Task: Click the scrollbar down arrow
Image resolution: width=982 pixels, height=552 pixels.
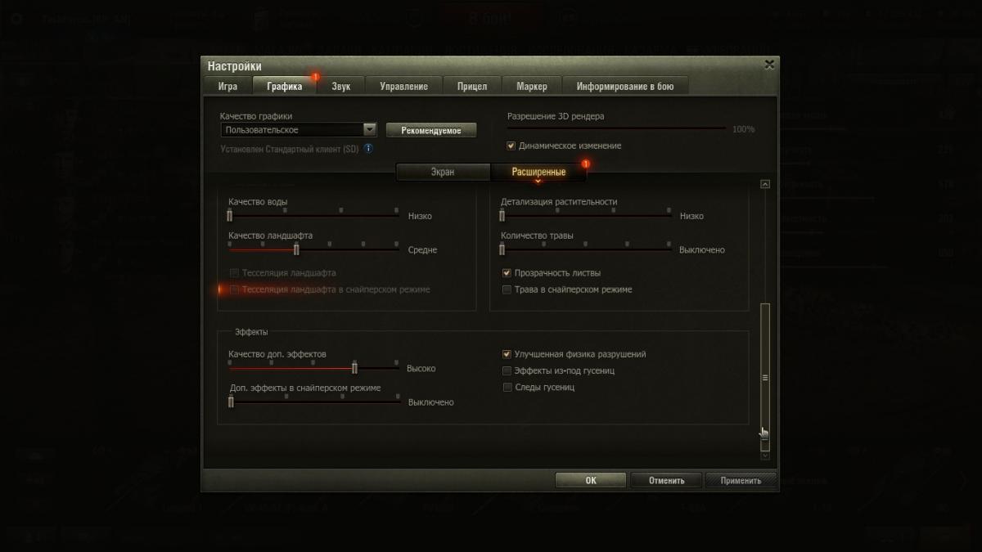Action: 765,456
